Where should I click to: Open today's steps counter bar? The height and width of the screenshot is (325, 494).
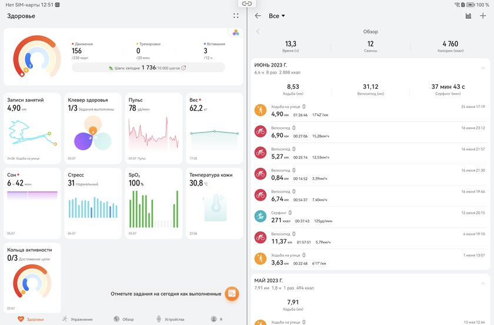[148, 68]
